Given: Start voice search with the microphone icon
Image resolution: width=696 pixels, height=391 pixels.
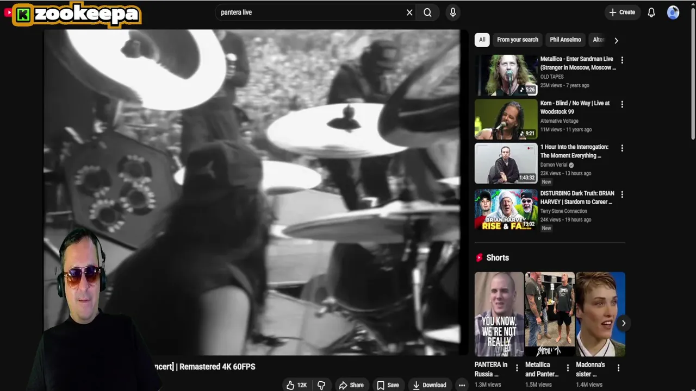Looking at the screenshot, I should coord(452,12).
